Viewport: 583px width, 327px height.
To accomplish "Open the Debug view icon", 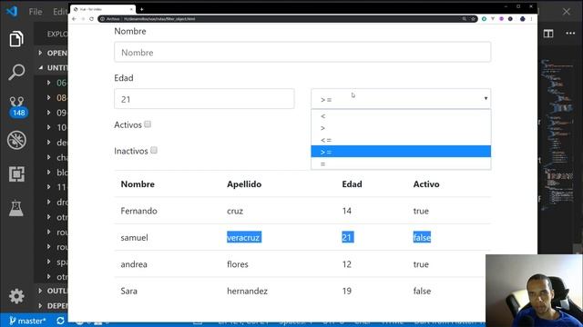I will 16,140.
